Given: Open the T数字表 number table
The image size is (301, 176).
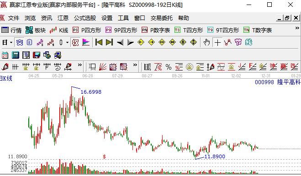Looking at the screenshot, I should [258, 30].
